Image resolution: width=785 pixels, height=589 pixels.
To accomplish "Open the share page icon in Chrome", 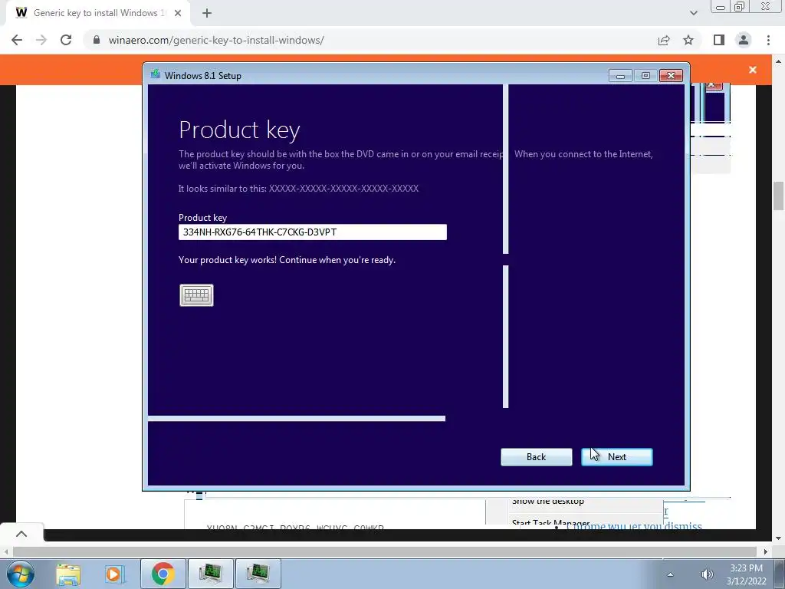I will point(664,40).
